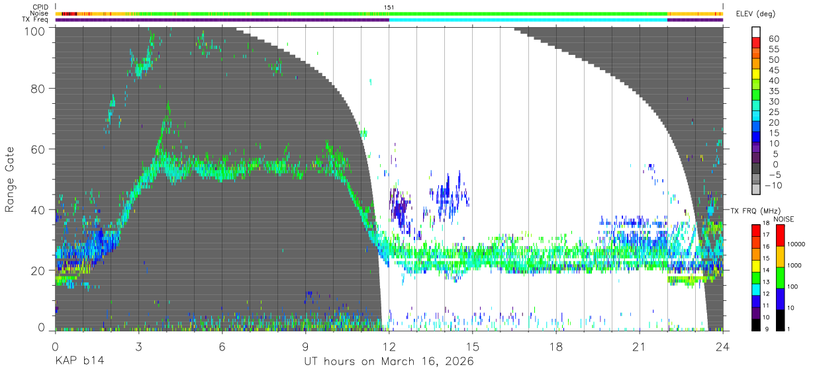813x375 pixels.
Task: Click the 9 label on TX FRQ colorbar
Action: [767, 329]
